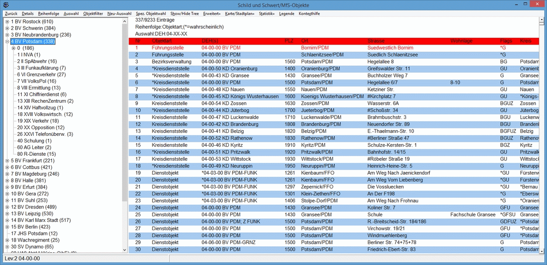The height and width of the screenshot is (265, 547).
Task: Expand the 6 BV Cottbus node
Action: coord(7,168)
